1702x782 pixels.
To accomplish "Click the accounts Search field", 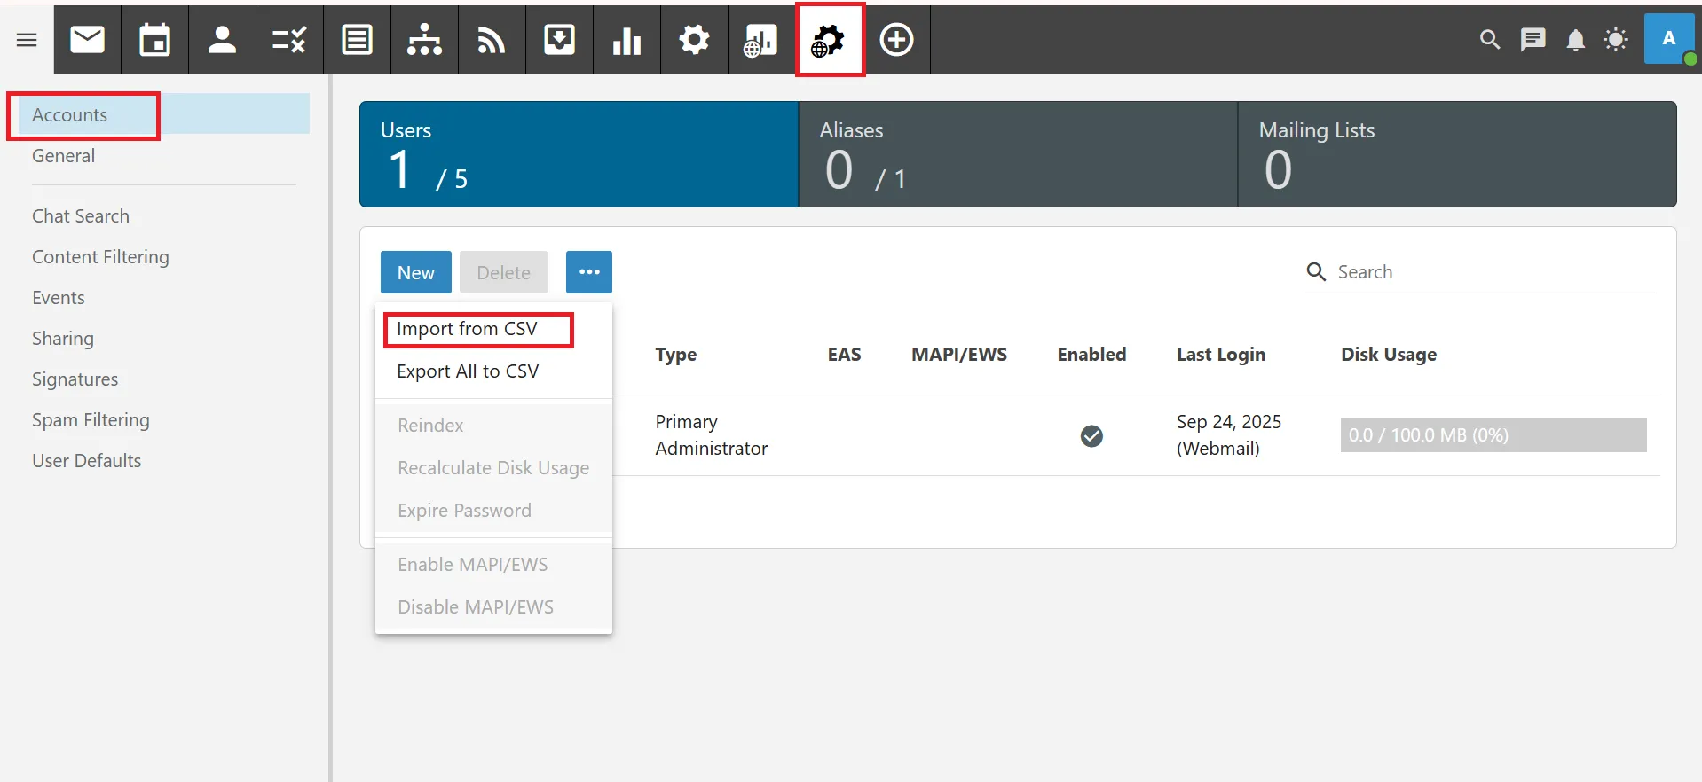I will tap(1491, 272).
